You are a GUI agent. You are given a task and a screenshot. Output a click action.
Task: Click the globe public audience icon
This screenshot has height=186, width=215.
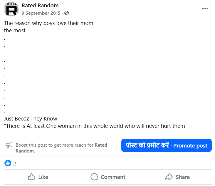66,13
